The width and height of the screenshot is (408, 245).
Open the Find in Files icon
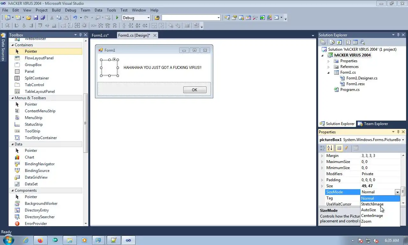pyautogui.click(x=157, y=18)
